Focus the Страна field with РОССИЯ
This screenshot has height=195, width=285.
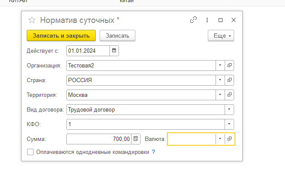tap(141, 80)
